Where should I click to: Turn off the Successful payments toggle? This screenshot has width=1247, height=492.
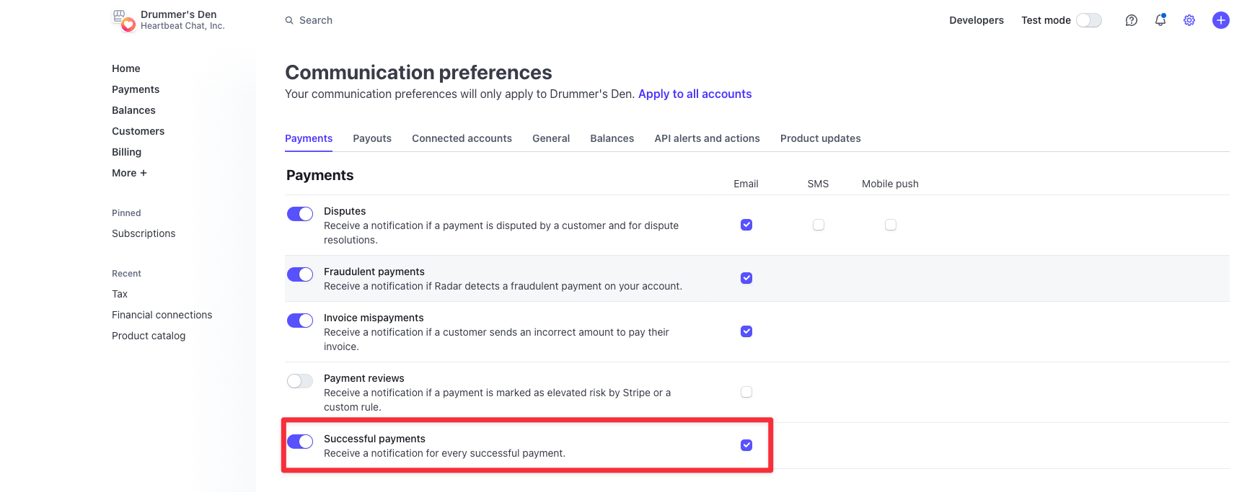[300, 442]
